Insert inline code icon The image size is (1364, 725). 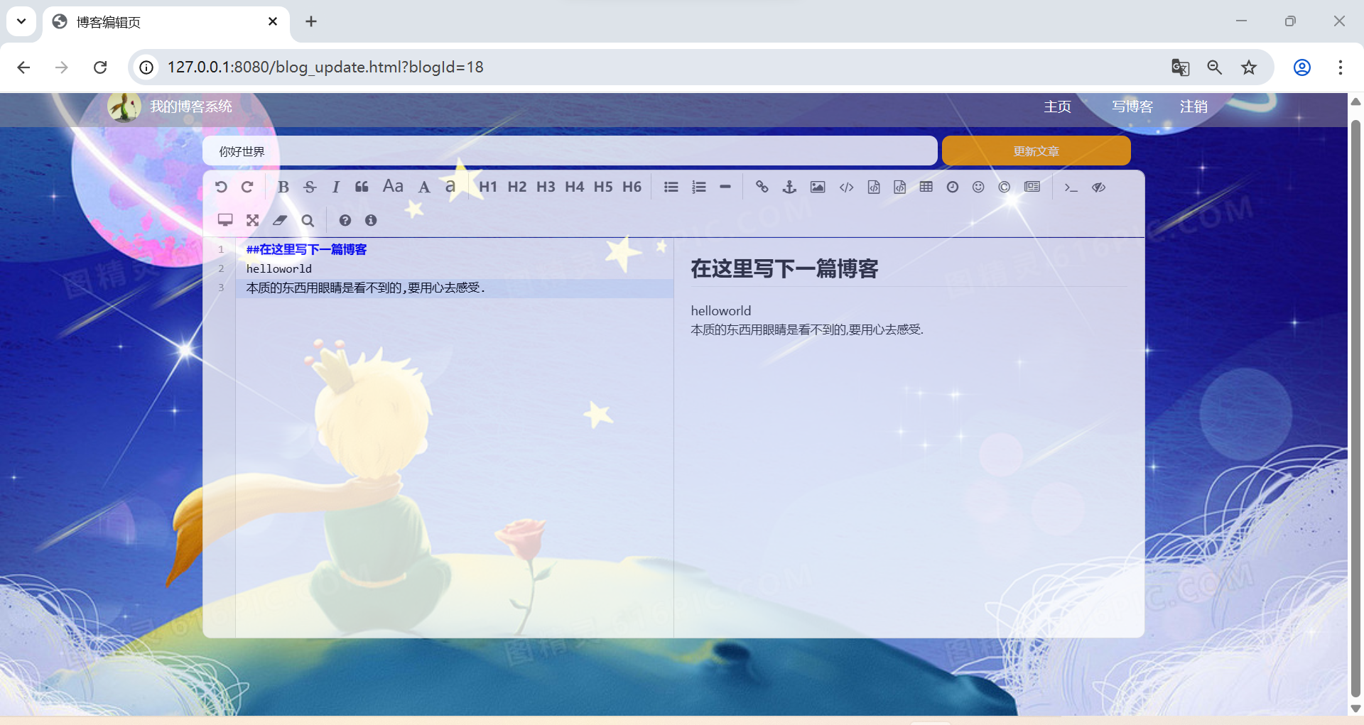846,187
